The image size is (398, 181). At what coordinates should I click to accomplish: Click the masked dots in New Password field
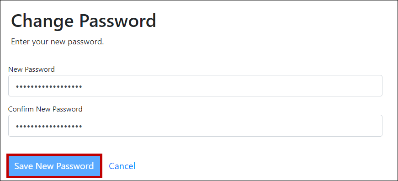click(49, 86)
